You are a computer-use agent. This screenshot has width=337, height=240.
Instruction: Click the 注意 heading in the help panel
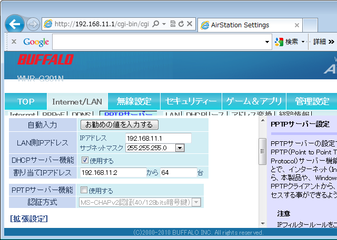tap(284, 213)
